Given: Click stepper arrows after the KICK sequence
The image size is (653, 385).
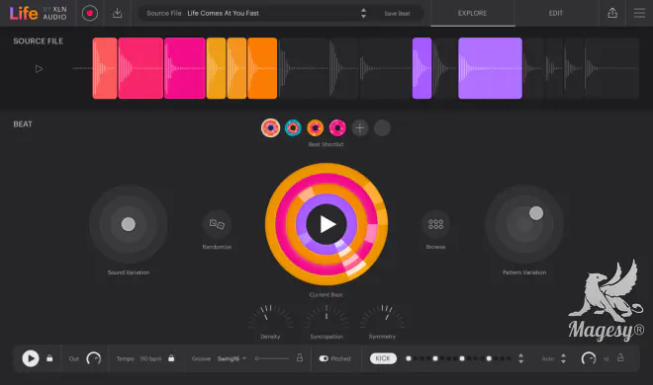Looking at the screenshot, I should 520,358.
